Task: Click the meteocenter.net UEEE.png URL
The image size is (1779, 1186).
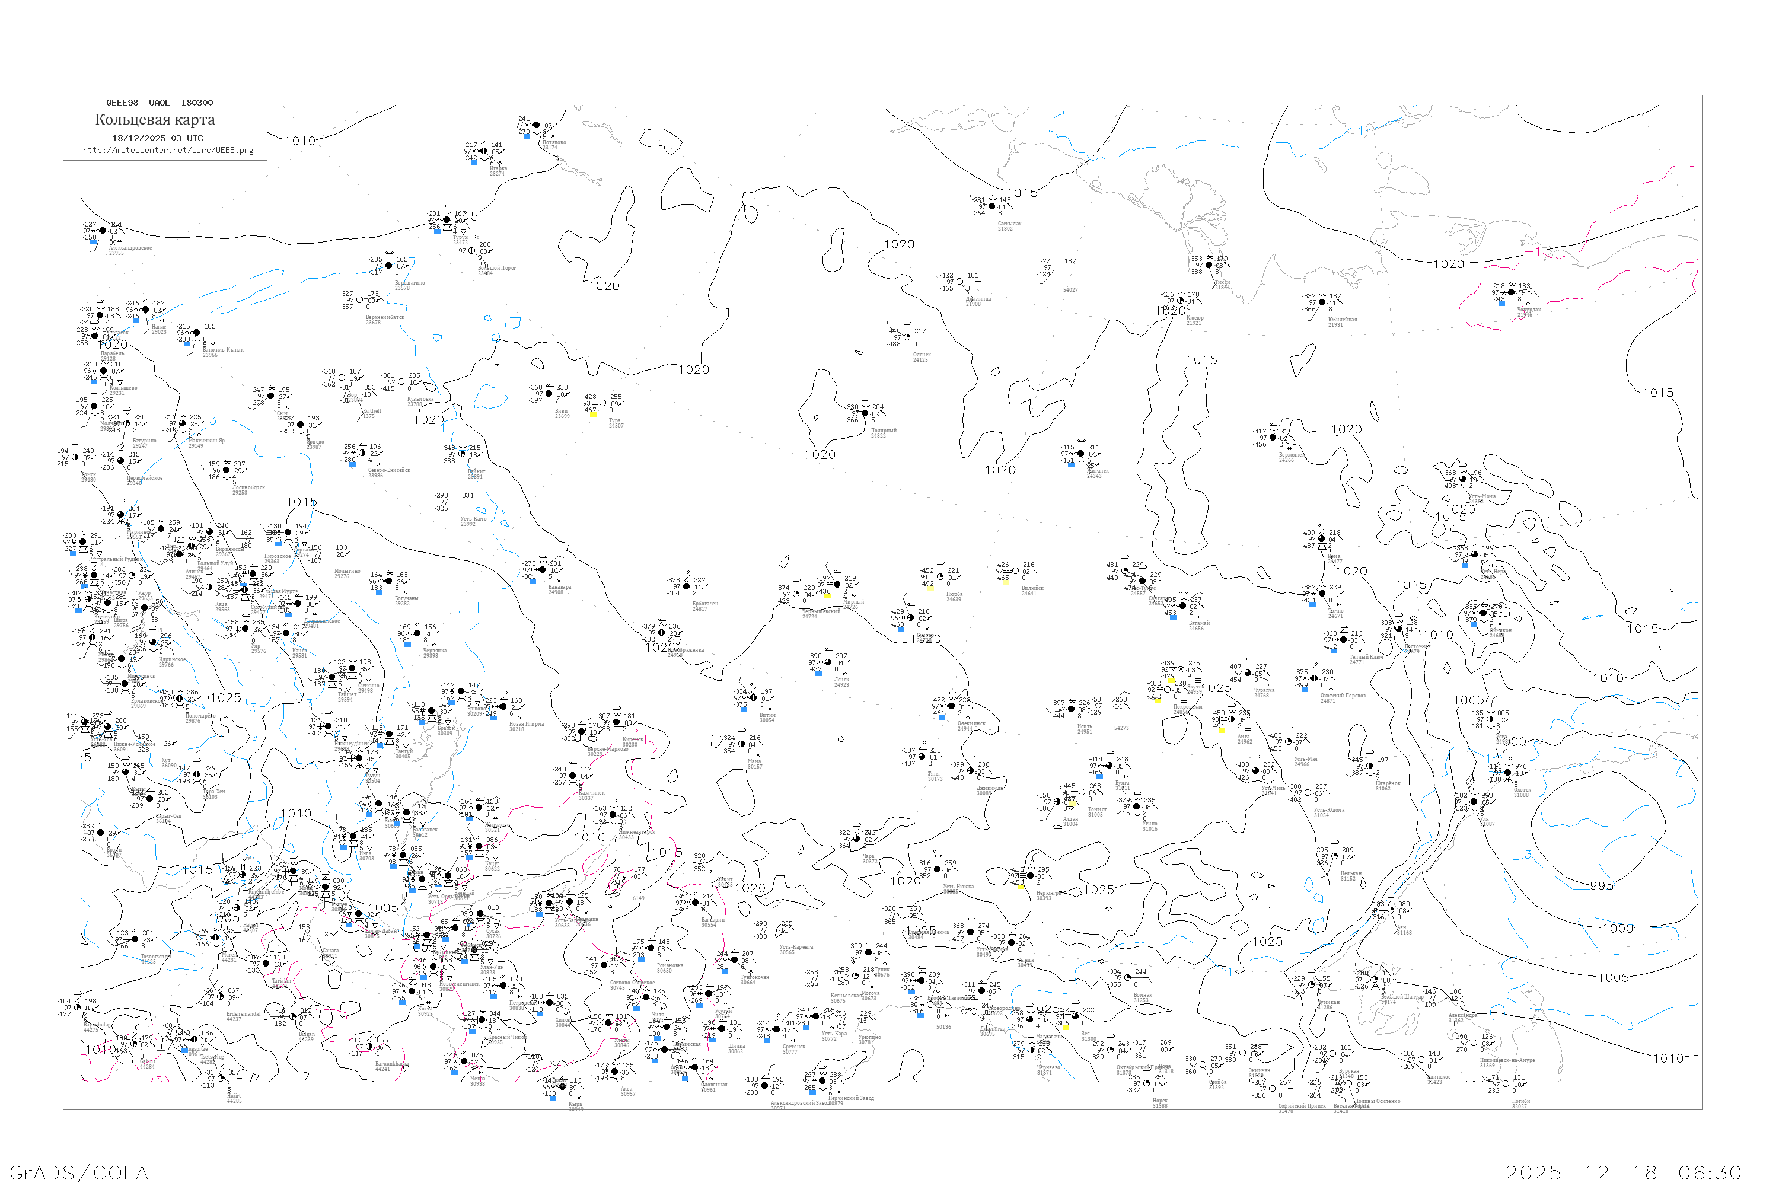Action: click(167, 150)
